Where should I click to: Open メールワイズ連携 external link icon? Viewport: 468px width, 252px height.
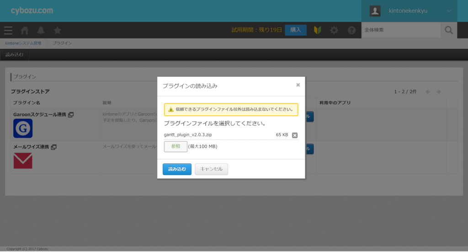54,147
